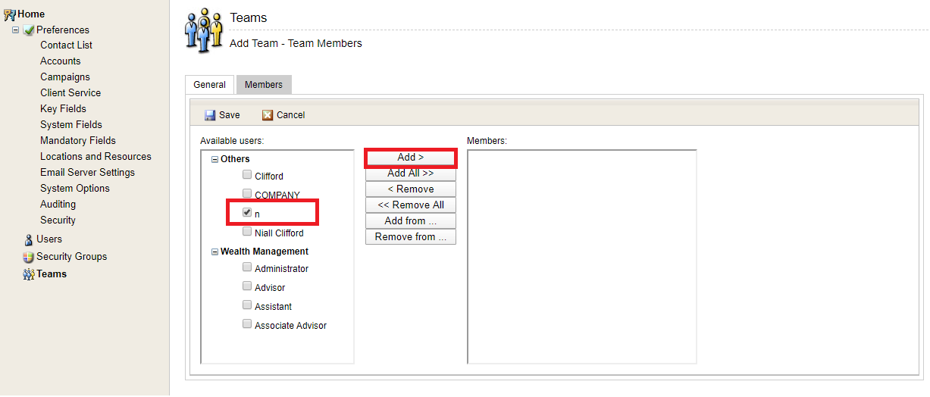Screen dimensions: 930x397
Task: Click the large Teams header icon
Action: click(204, 30)
